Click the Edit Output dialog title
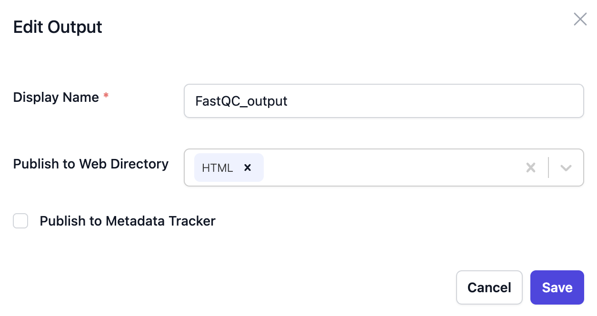 click(x=57, y=27)
